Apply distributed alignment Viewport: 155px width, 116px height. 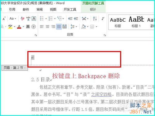(64, 27)
